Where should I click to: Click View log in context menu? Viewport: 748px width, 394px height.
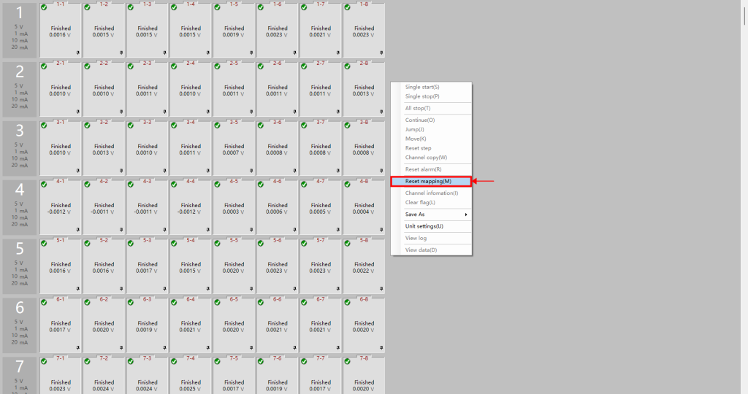pos(416,238)
